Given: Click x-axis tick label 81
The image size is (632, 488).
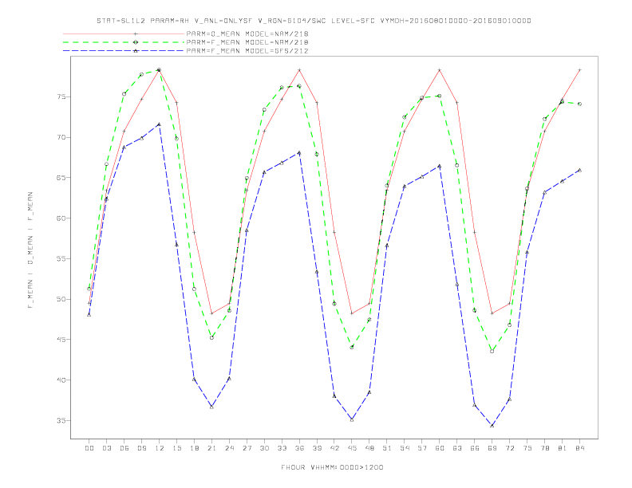Looking at the screenshot, I should click(563, 448).
